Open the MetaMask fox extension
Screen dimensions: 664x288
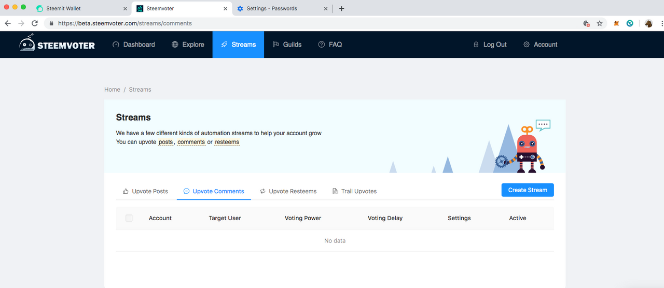616,23
